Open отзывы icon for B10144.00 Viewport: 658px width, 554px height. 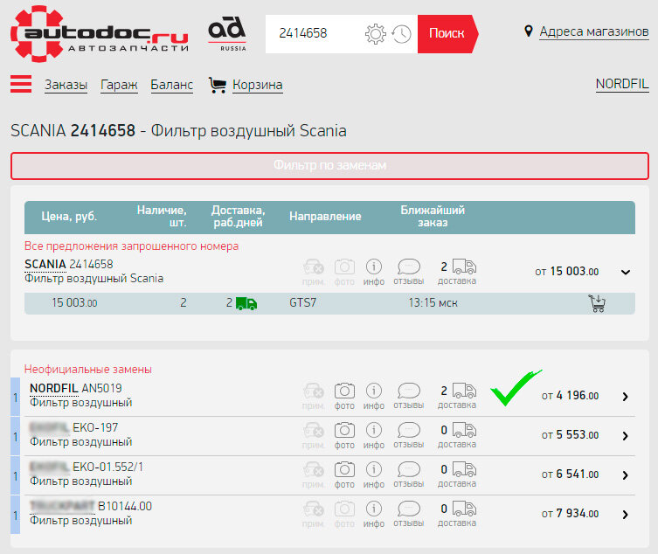[409, 515]
